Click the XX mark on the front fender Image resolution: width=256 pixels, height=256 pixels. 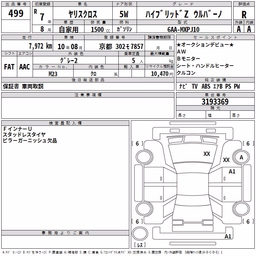[x=226, y=160]
